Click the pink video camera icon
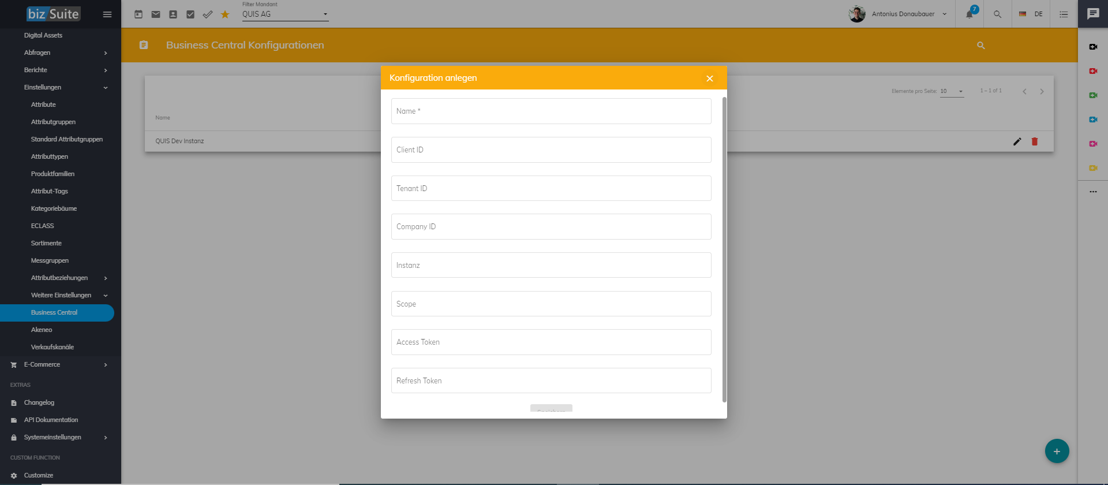The height and width of the screenshot is (485, 1108). [1093, 144]
